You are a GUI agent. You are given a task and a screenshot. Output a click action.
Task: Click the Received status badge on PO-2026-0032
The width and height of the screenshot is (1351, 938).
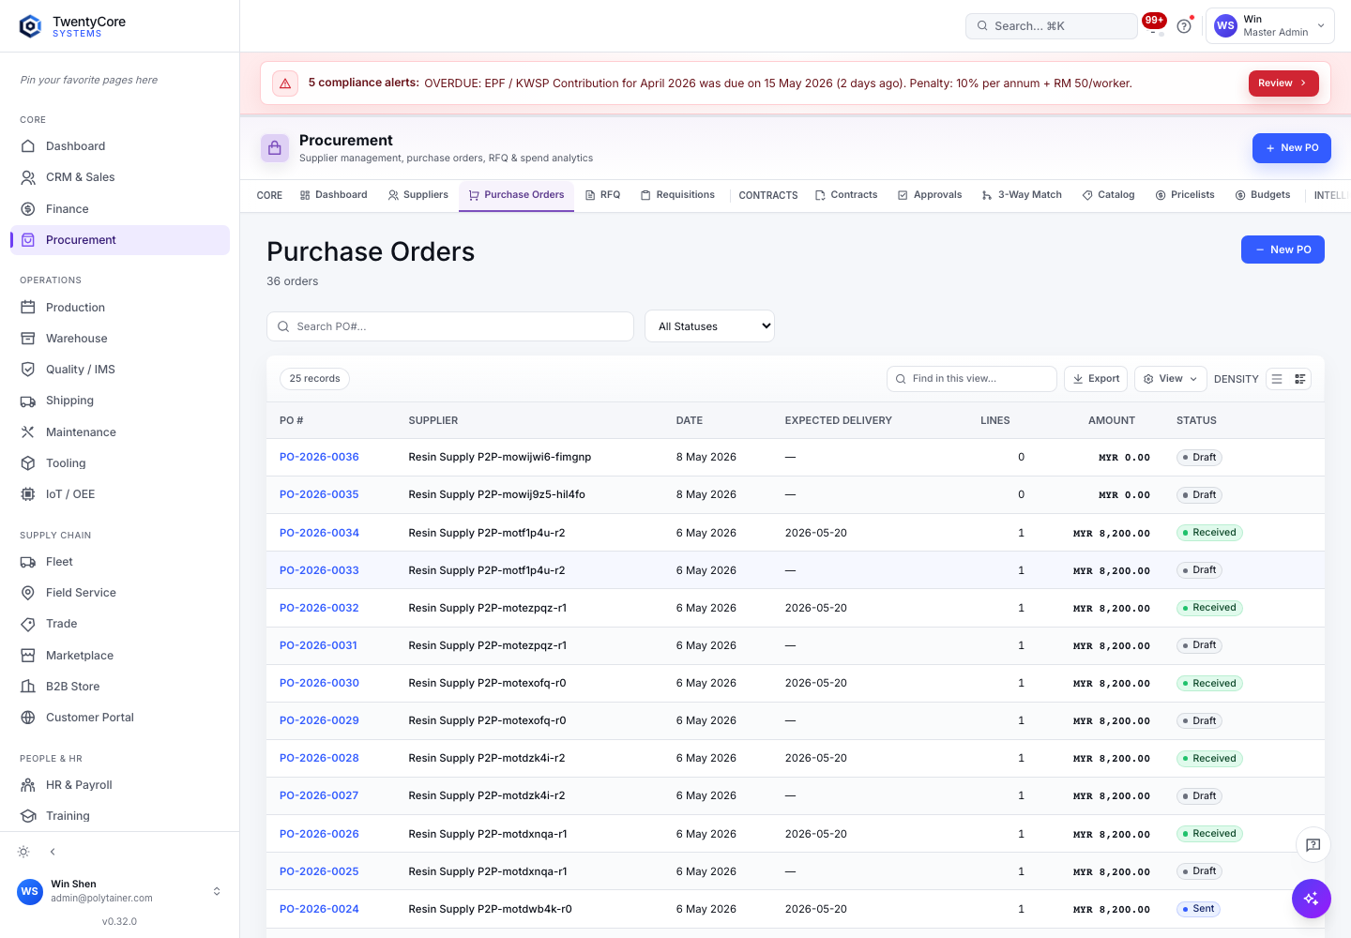1209,608
